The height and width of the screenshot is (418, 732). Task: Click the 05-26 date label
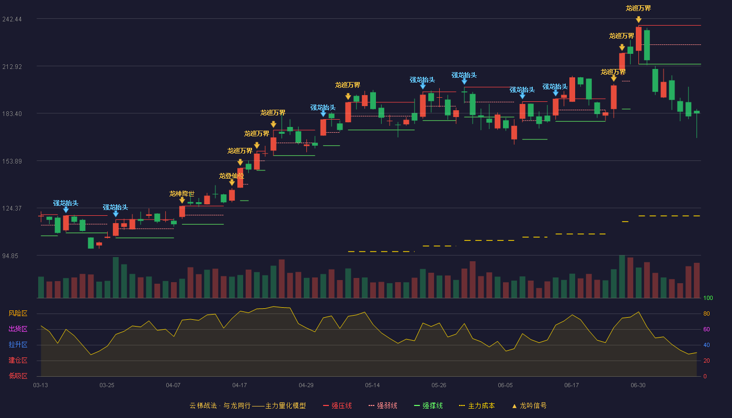(x=439, y=385)
